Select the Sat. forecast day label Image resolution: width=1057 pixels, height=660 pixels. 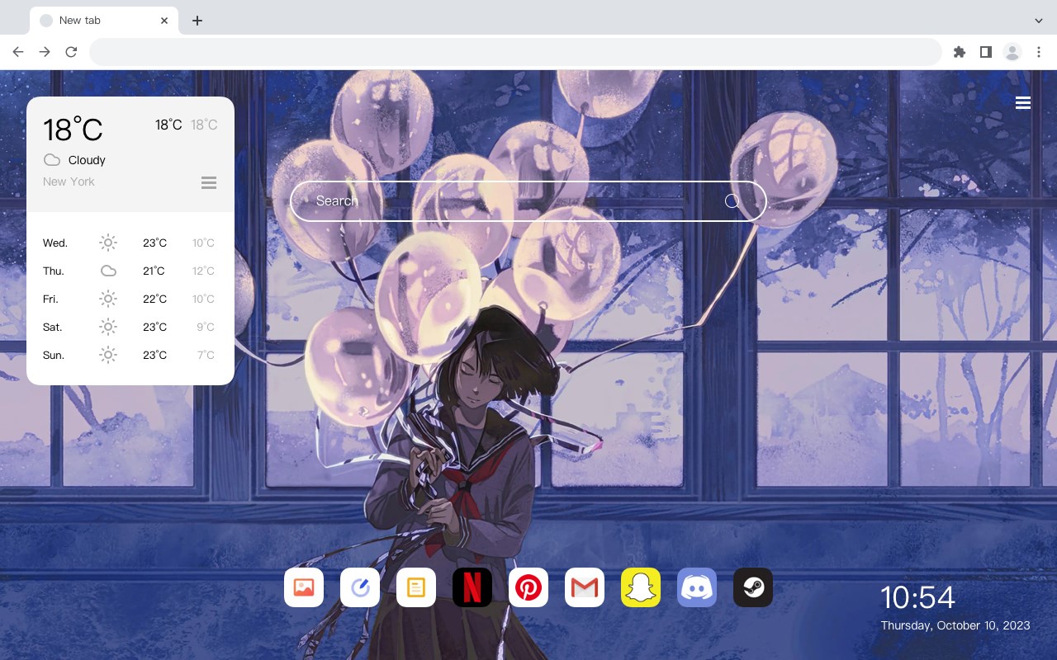point(53,327)
